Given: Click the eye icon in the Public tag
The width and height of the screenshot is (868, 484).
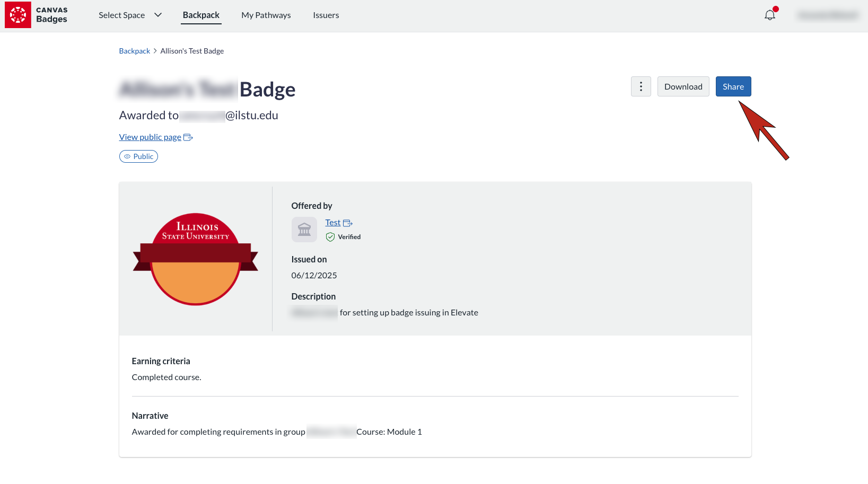Looking at the screenshot, I should 127,156.
